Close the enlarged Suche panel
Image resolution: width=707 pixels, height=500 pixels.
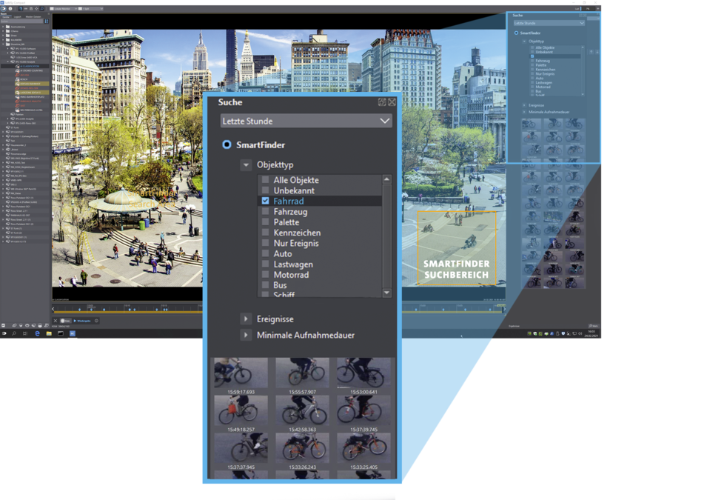pyautogui.click(x=392, y=102)
